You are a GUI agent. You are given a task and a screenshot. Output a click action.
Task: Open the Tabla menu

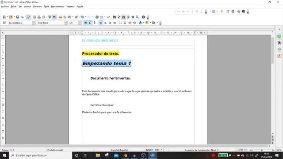point(46,7)
